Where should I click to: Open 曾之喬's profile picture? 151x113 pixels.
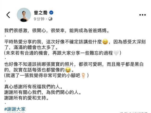pos(24,15)
